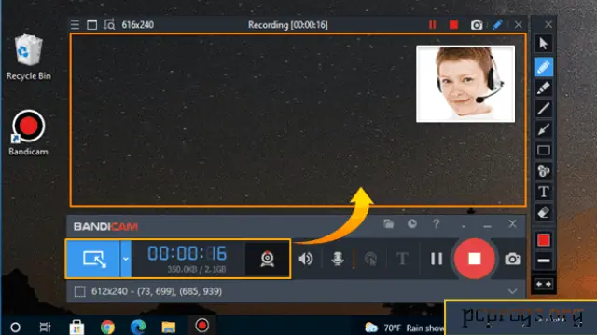597x335 pixels.
Task: Open the red color swatch picker
Action: point(543,240)
